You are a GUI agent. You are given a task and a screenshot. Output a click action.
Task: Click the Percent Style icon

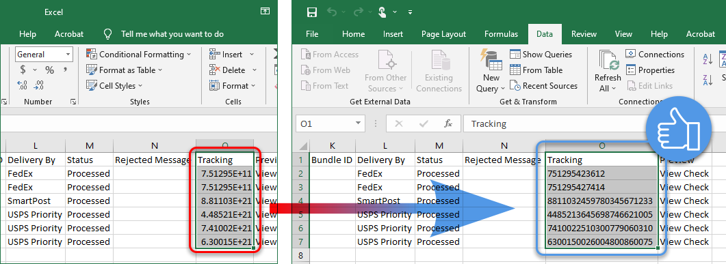tap(49, 70)
